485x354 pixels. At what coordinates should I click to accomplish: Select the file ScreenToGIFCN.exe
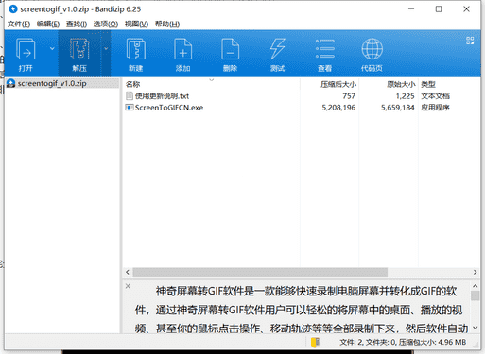169,108
